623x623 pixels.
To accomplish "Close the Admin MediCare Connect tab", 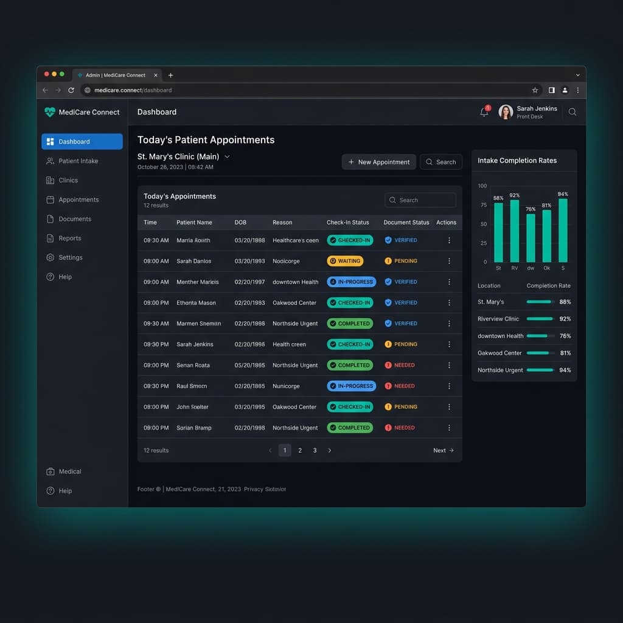I will click(x=156, y=75).
